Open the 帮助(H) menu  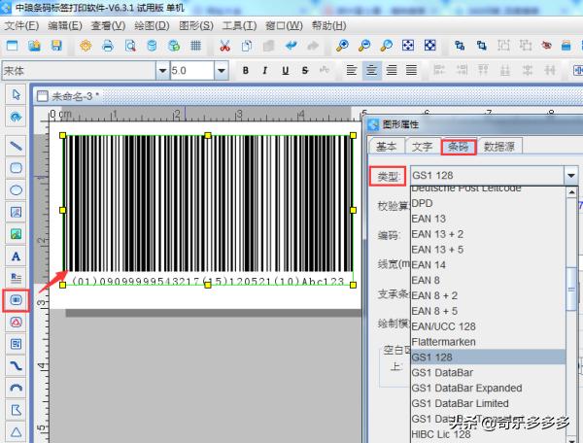[x=328, y=25]
